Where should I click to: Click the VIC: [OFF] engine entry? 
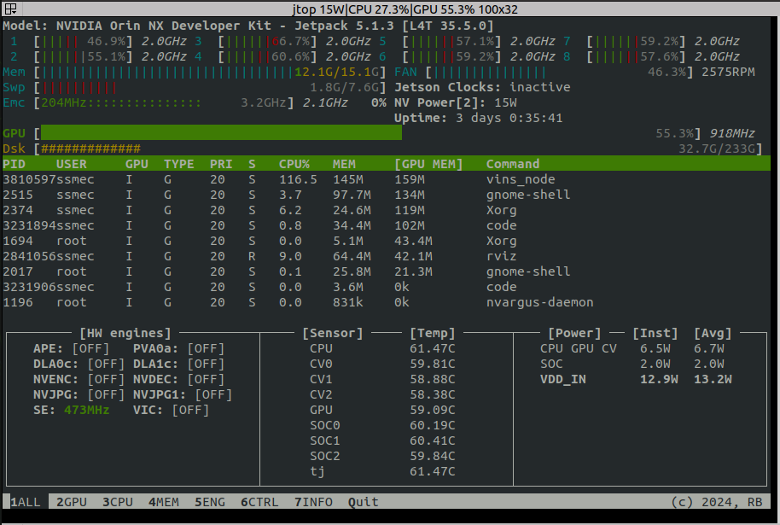[171, 410]
